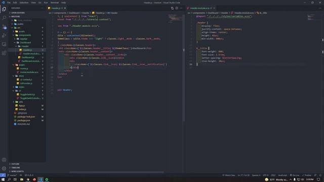The image size is (324, 182).
Task: Collapse the pages folder
Action: coord(22,65)
